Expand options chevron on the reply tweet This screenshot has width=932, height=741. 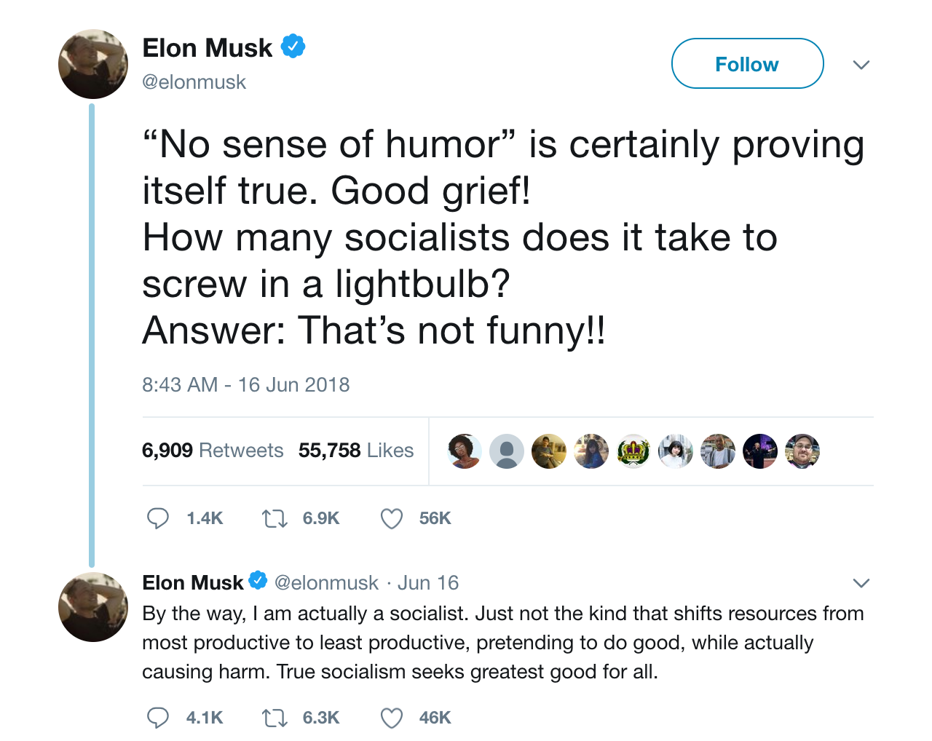point(861,583)
